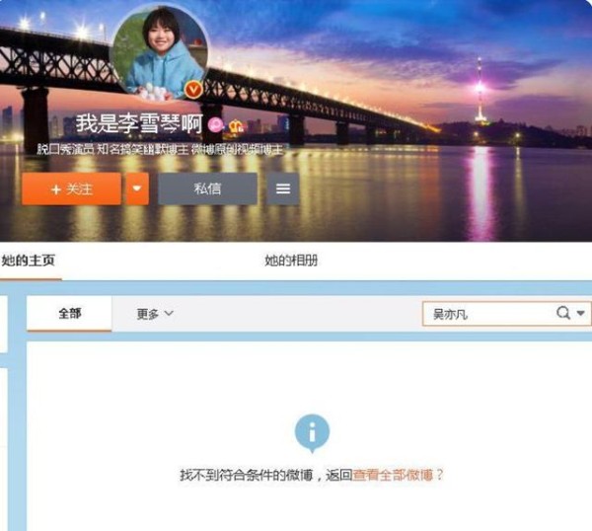Image resolution: width=592 pixels, height=531 pixels.
Task: Select the 全部 posts tab
Action: click(69, 313)
